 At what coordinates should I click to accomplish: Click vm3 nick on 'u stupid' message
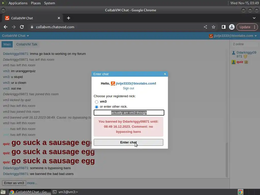point(6,77)
